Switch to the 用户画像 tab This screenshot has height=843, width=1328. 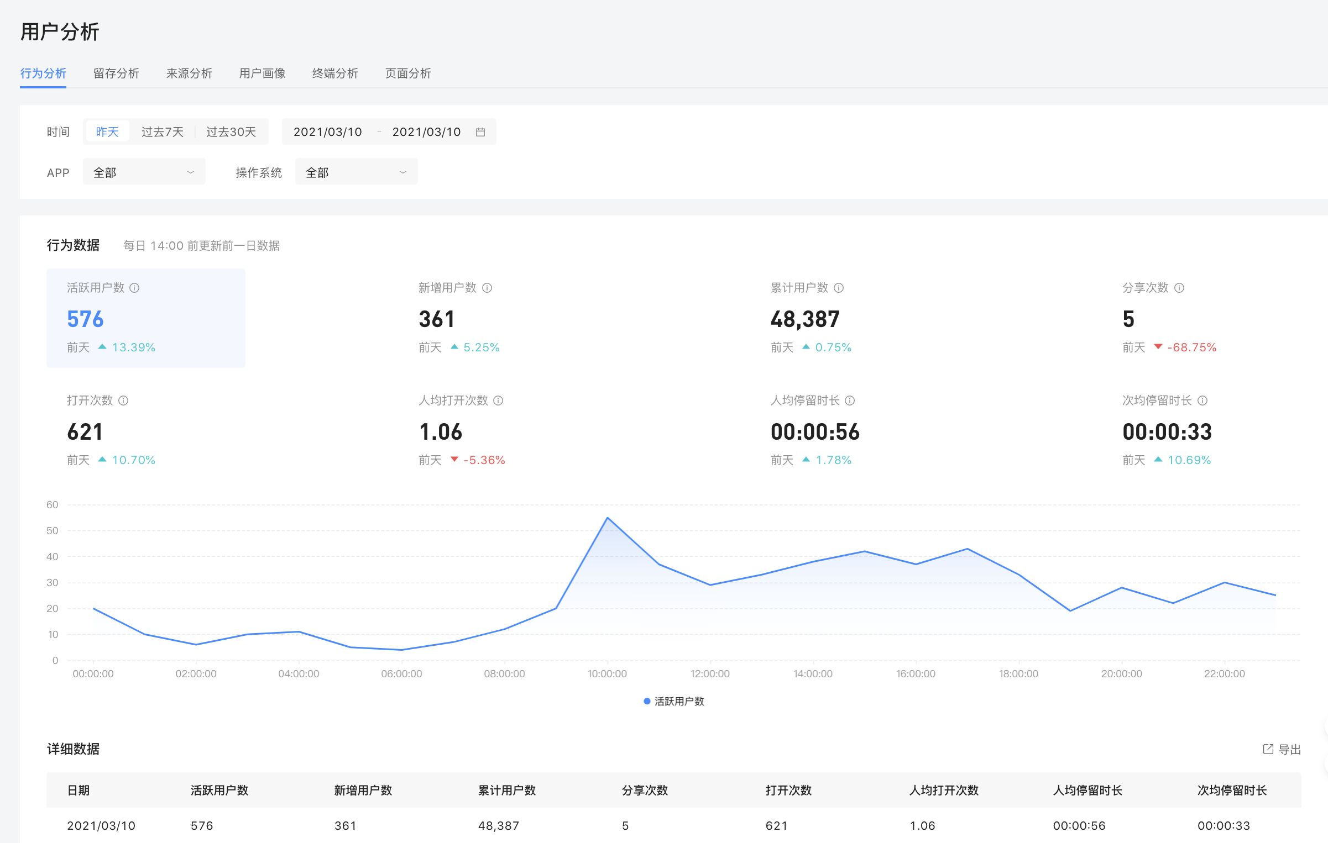pyautogui.click(x=262, y=73)
